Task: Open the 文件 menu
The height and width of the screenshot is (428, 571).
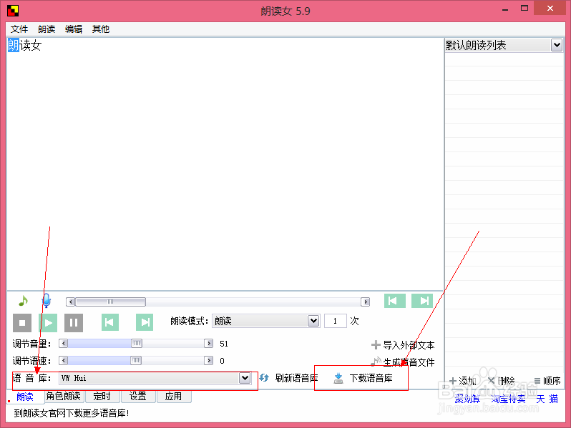Action: tap(19, 29)
